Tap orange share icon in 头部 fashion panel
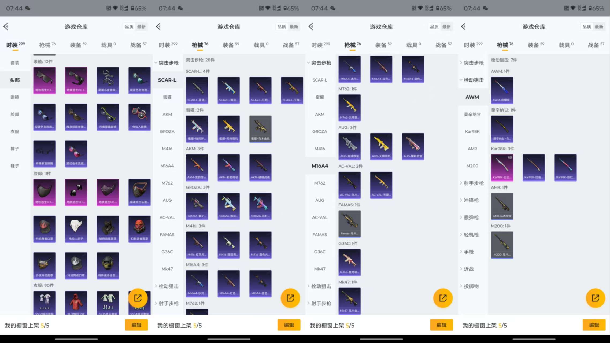The image size is (610, 343). (138, 298)
